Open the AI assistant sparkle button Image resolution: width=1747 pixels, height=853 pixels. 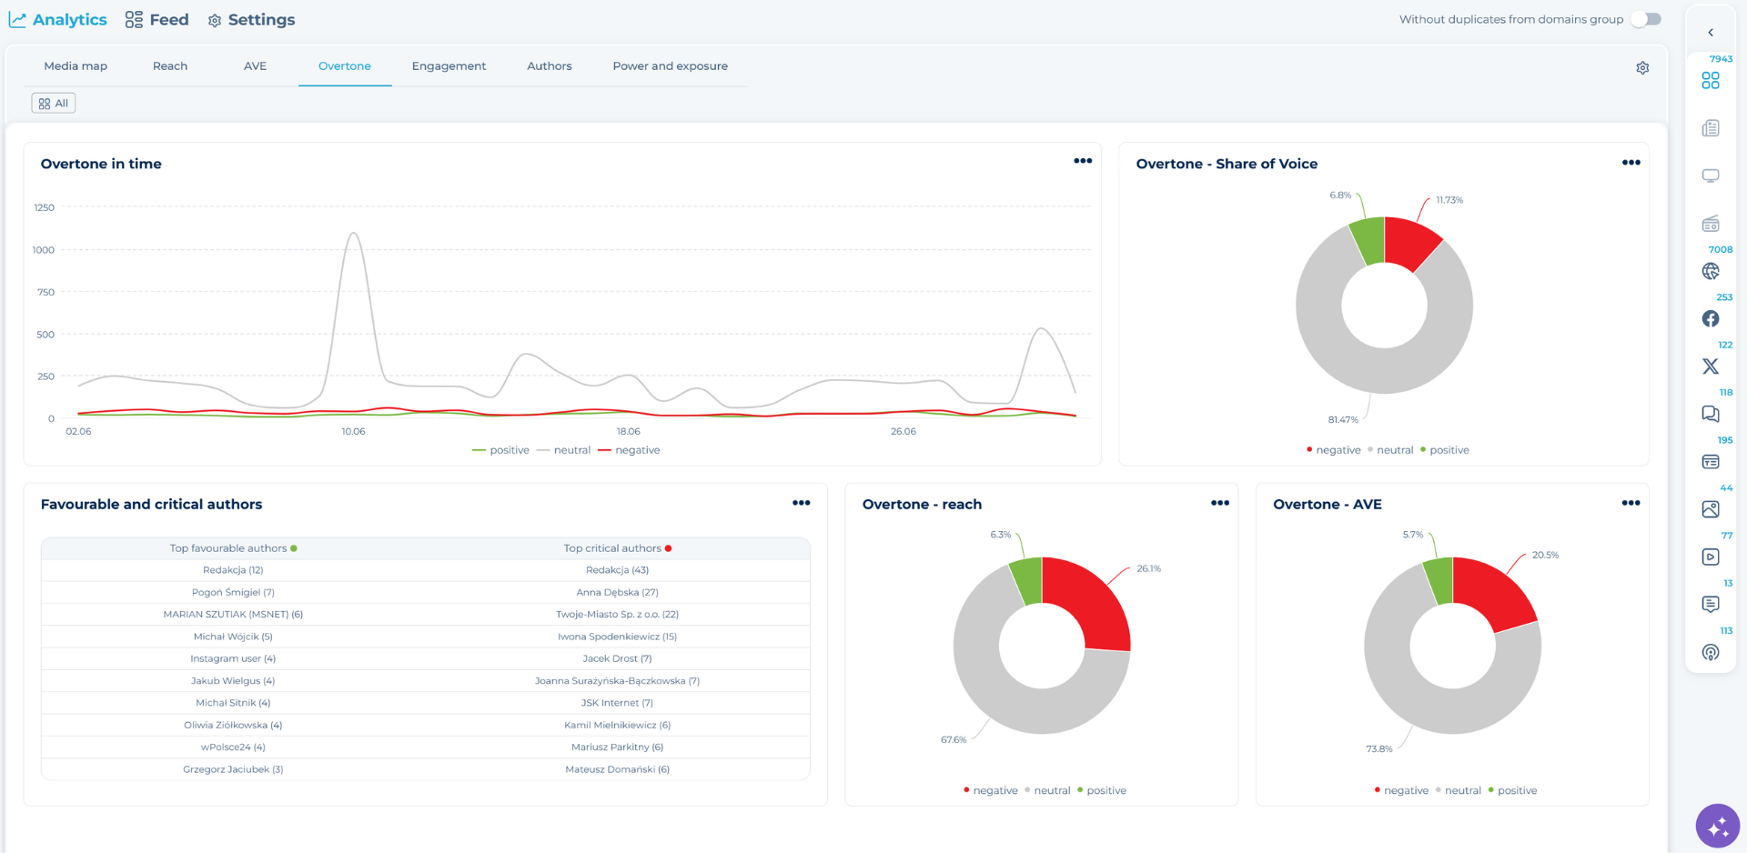(1717, 827)
